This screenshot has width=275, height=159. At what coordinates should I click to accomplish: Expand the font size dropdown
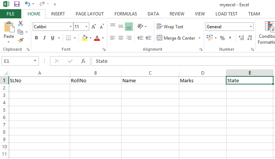pos(86,27)
